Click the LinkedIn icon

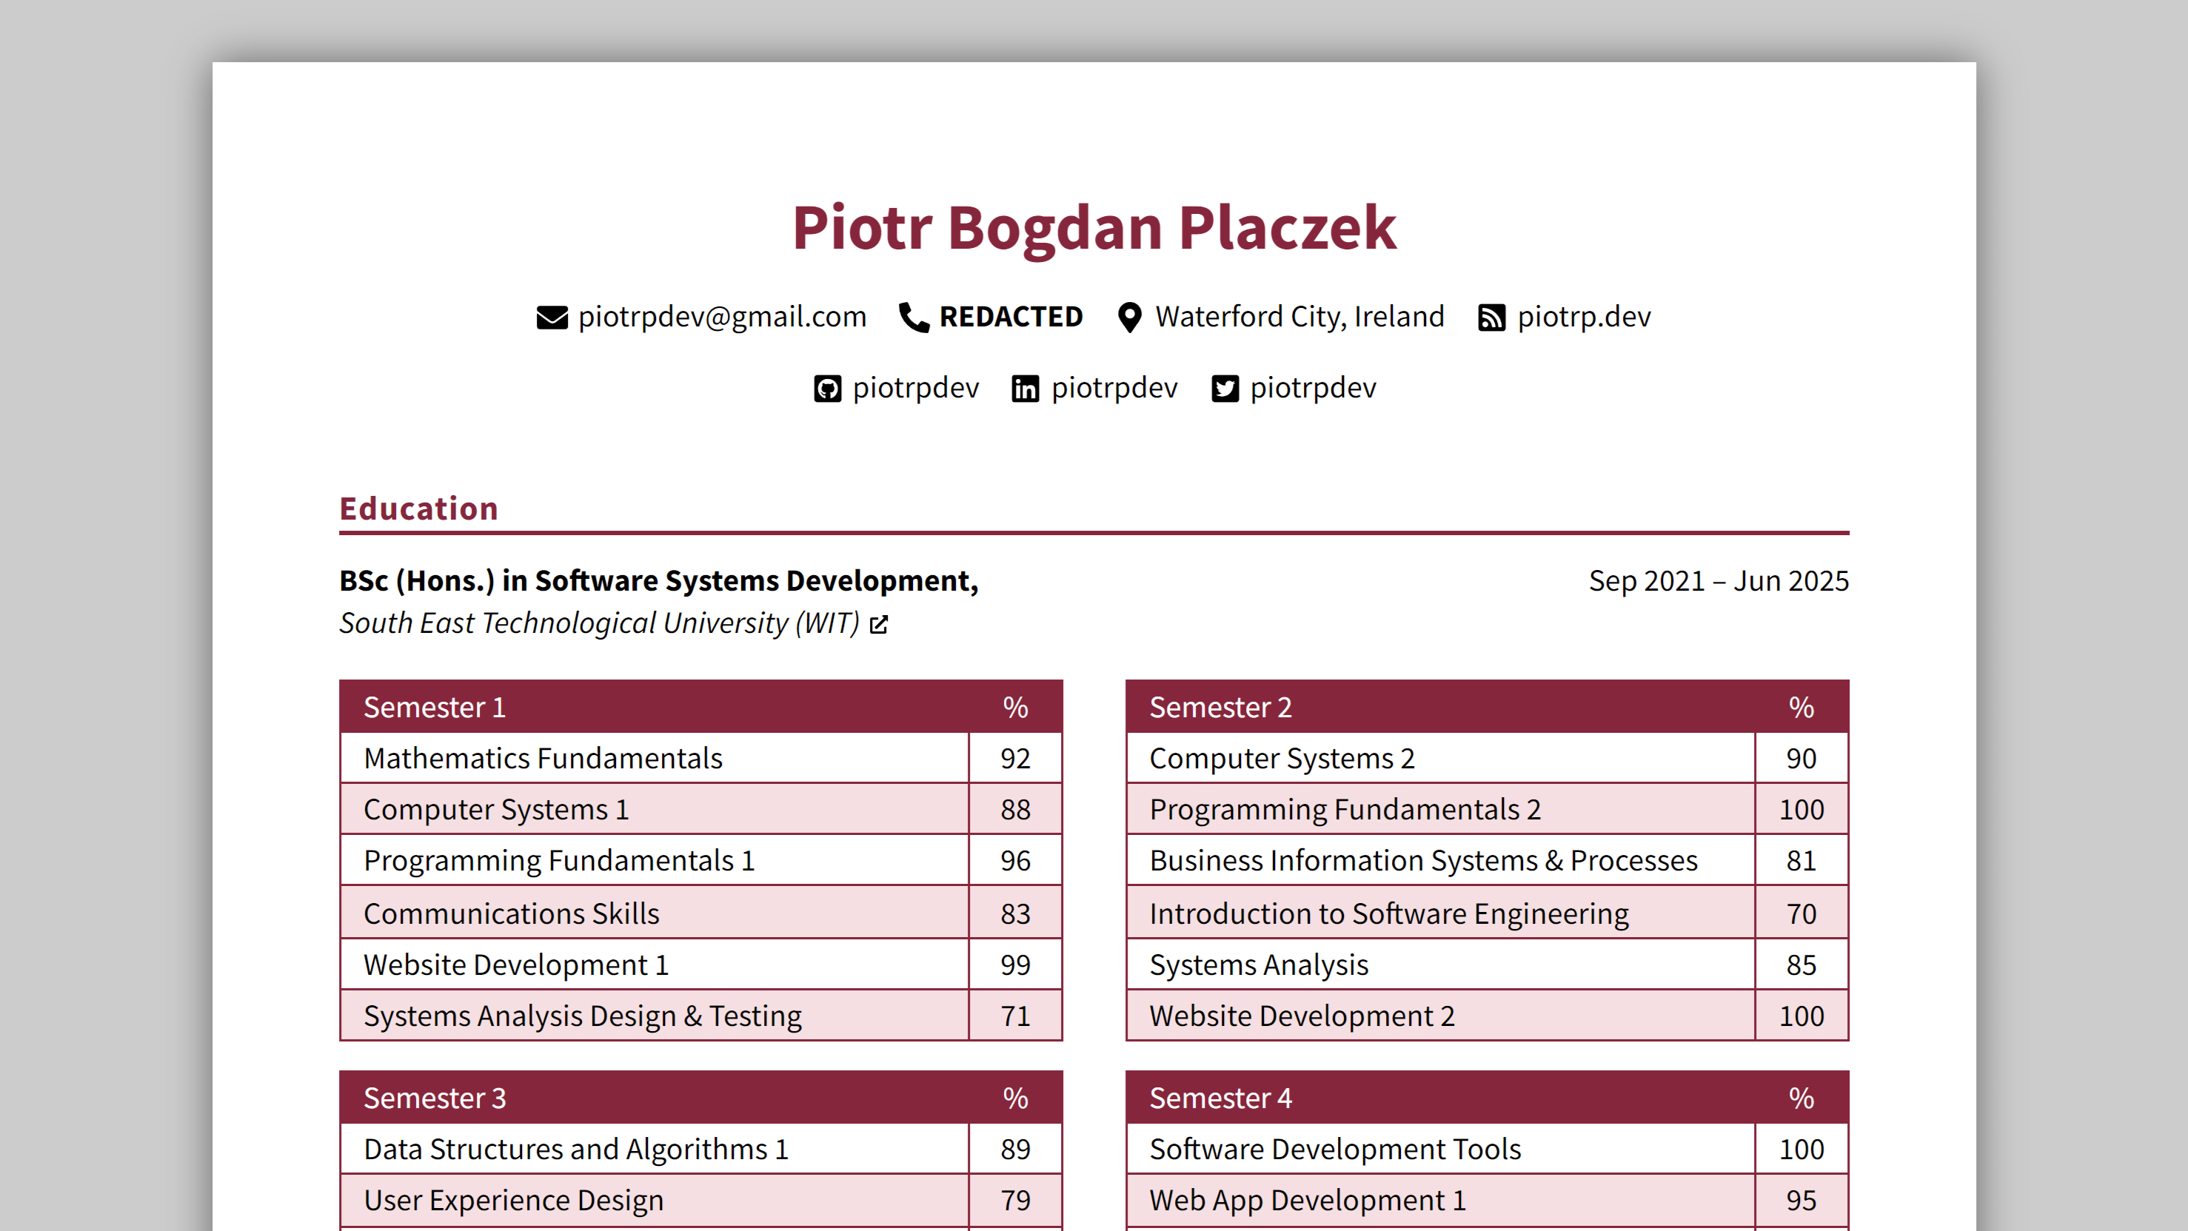(x=1026, y=389)
